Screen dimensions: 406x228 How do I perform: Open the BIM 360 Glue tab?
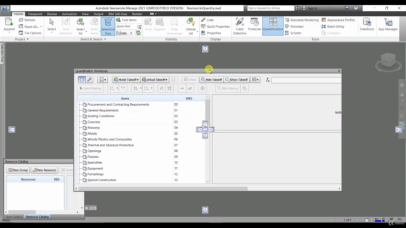point(117,14)
